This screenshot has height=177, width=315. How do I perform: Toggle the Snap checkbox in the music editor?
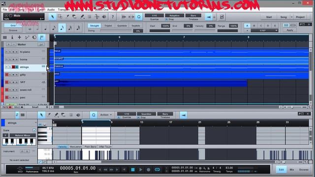click(x=138, y=118)
